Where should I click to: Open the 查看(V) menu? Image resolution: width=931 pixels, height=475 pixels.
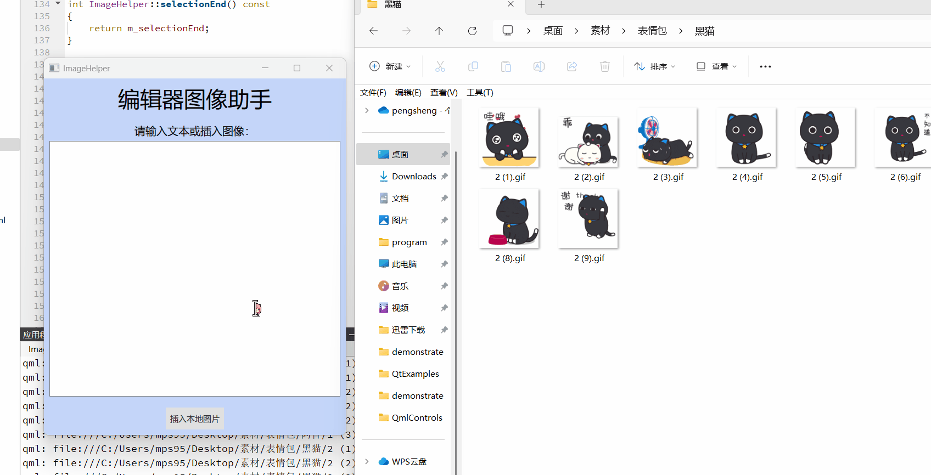[444, 92]
